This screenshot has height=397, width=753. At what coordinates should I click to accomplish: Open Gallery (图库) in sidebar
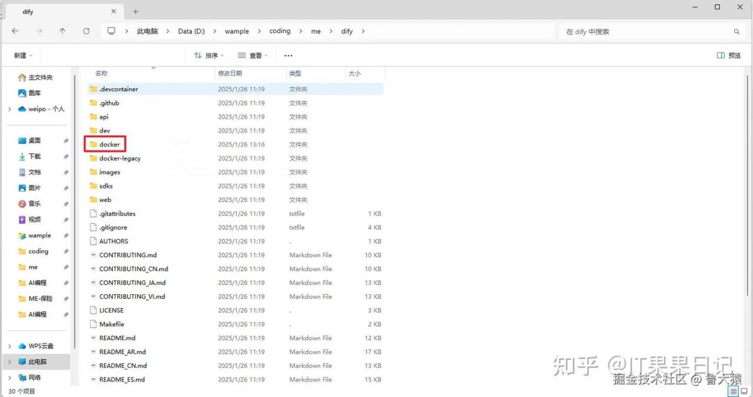click(x=29, y=93)
